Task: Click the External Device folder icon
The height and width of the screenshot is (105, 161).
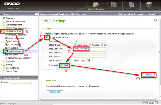Action: [4, 68]
